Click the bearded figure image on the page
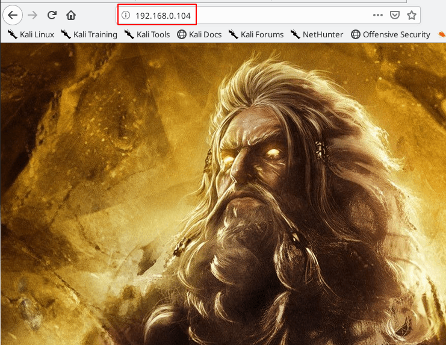This screenshot has height=345, width=446. click(x=223, y=194)
